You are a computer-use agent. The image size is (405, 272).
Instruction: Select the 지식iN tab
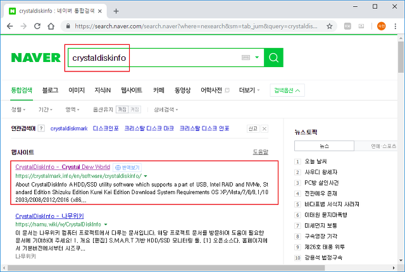click(103, 90)
